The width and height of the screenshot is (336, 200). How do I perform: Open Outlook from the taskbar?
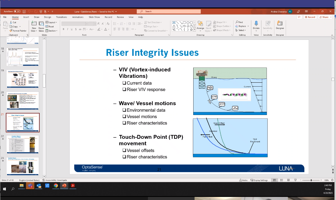click(x=39, y=186)
